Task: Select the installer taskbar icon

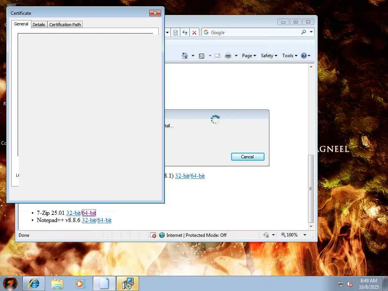Action: 127,283
